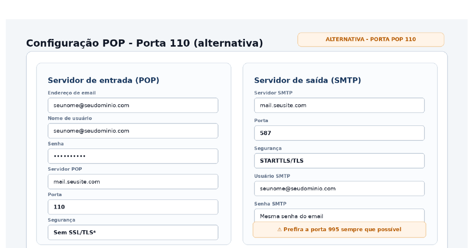Click the Servidor SMTP field
The height and width of the screenshot is (248, 472).
tap(339, 105)
